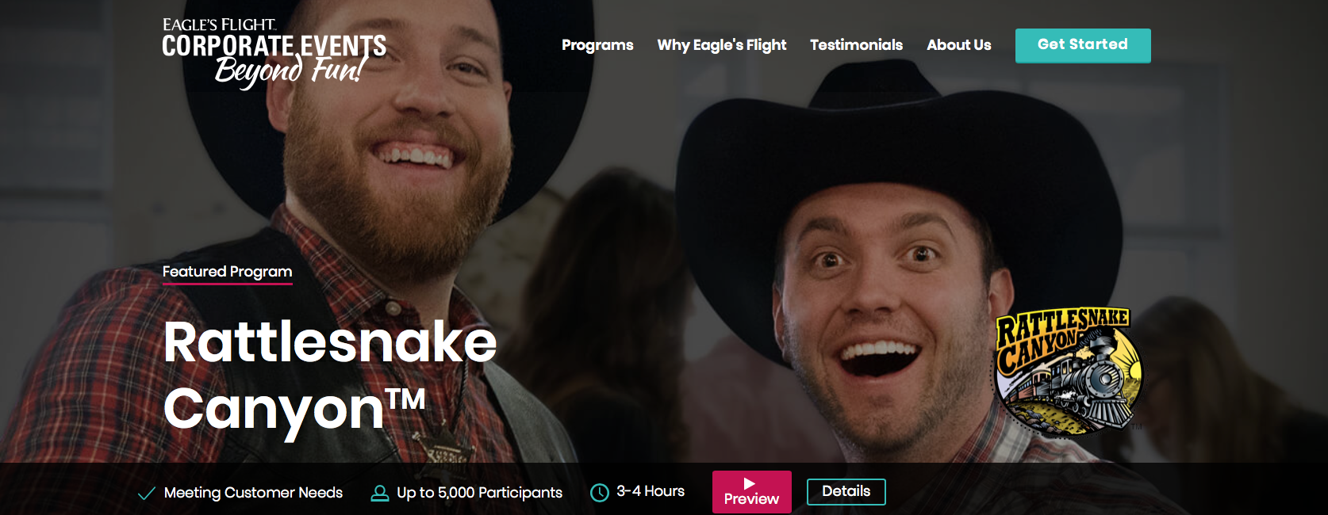This screenshot has height=515, width=1328.
Task: Click the checkmark icon beside Meeting Customer Needs
Action: [147, 494]
